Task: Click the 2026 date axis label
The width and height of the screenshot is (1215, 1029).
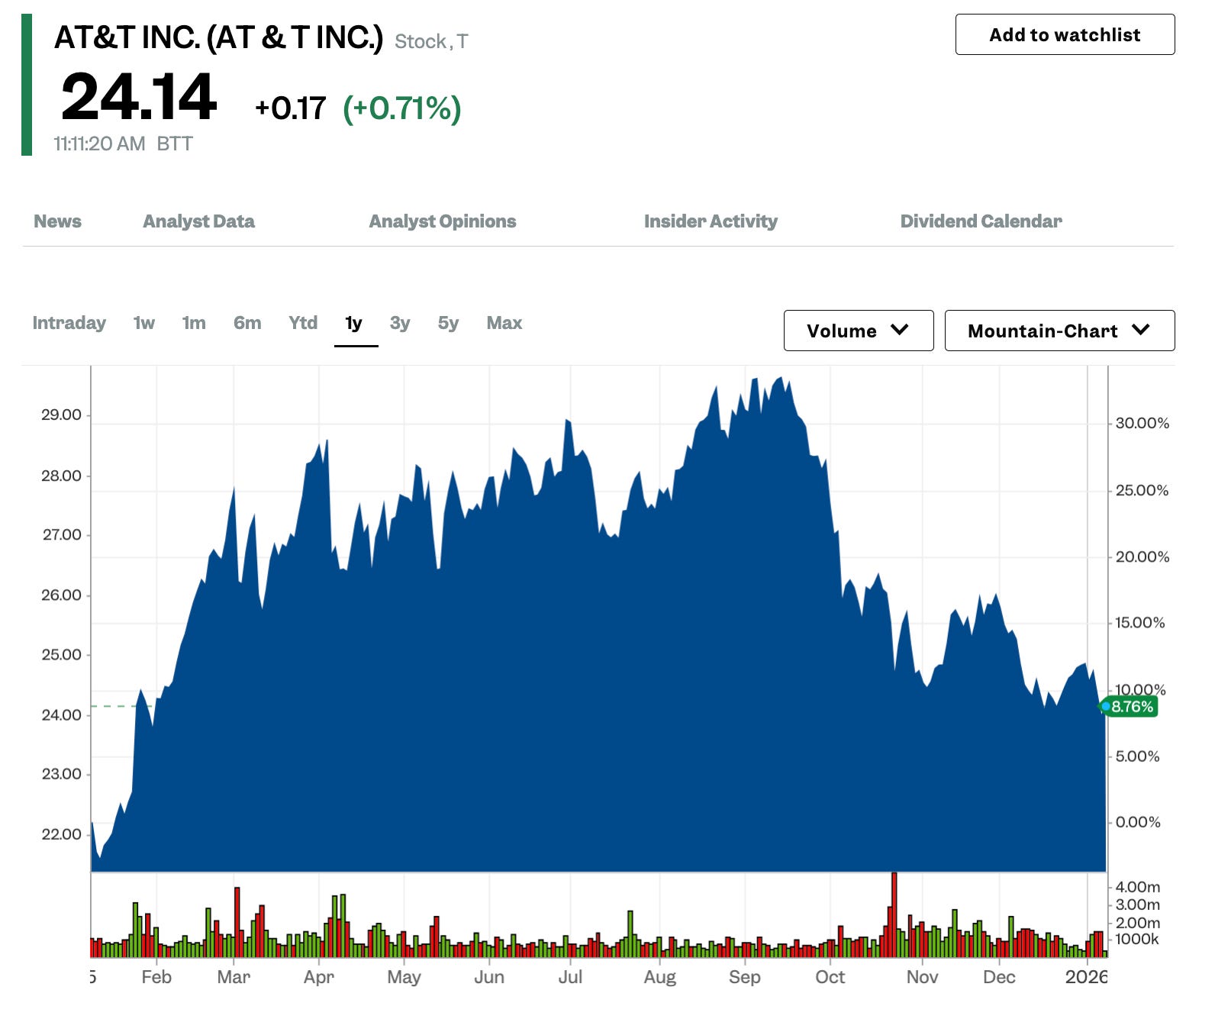Action: (x=1087, y=977)
